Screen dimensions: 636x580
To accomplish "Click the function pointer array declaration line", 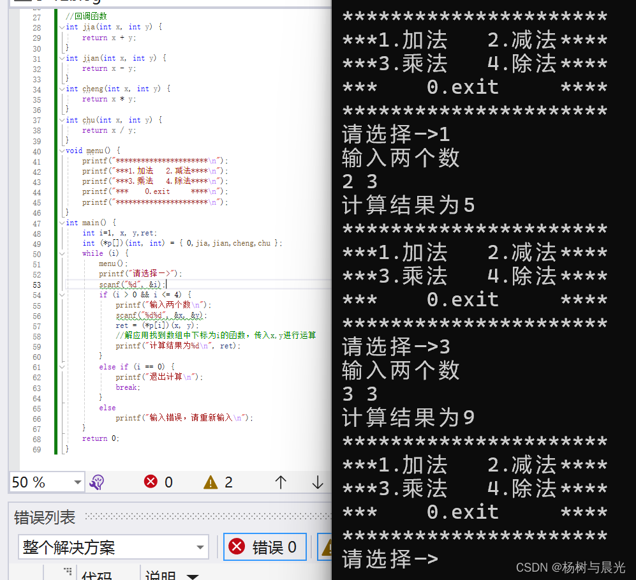I will (x=182, y=243).
